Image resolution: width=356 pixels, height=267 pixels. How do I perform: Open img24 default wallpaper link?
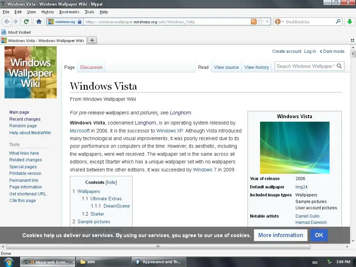click(x=301, y=187)
